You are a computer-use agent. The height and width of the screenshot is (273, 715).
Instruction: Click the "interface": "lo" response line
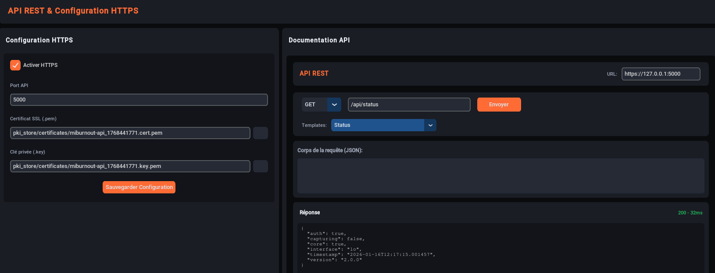pyautogui.click(x=334, y=249)
